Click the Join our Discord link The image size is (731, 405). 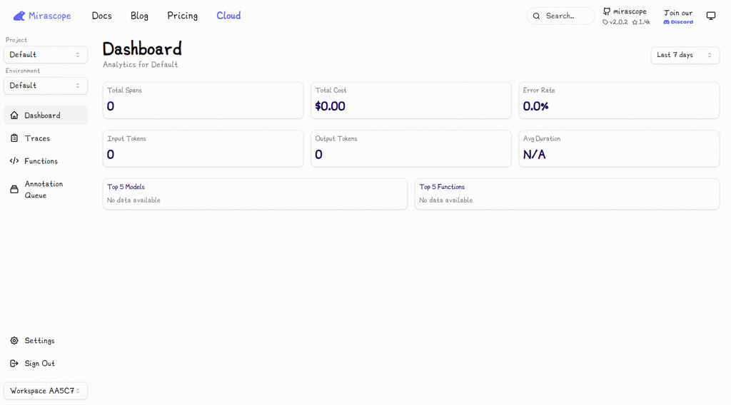[x=678, y=16]
